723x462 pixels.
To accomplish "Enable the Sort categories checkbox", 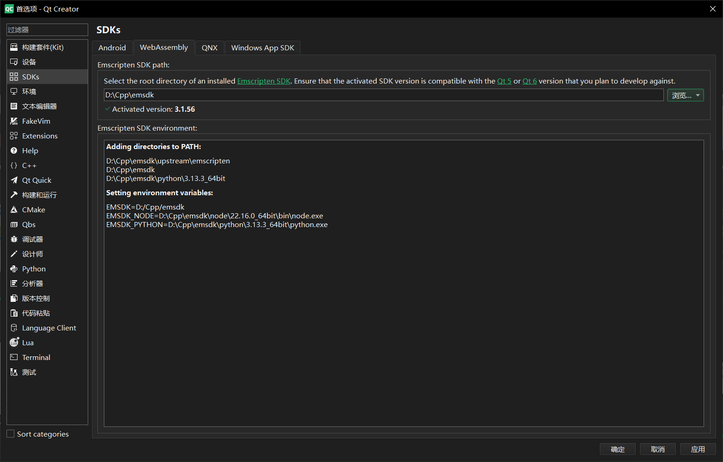I will click(x=11, y=434).
